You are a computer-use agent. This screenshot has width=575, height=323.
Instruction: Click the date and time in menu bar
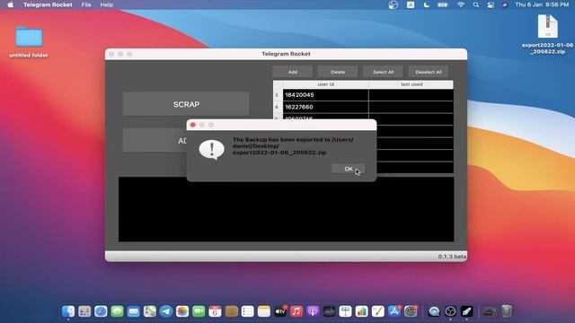pyautogui.click(x=542, y=4)
